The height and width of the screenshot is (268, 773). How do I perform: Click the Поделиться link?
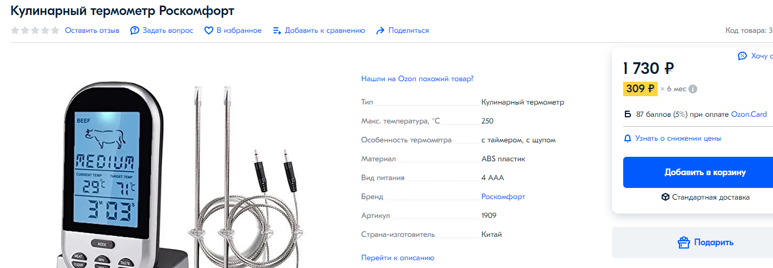(x=409, y=31)
